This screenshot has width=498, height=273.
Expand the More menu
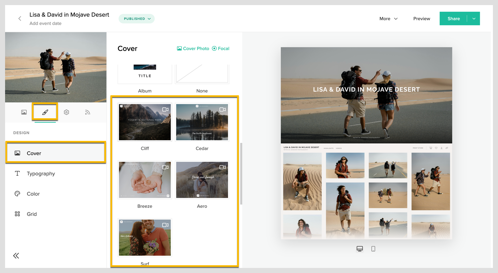click(x=389, y=19)
